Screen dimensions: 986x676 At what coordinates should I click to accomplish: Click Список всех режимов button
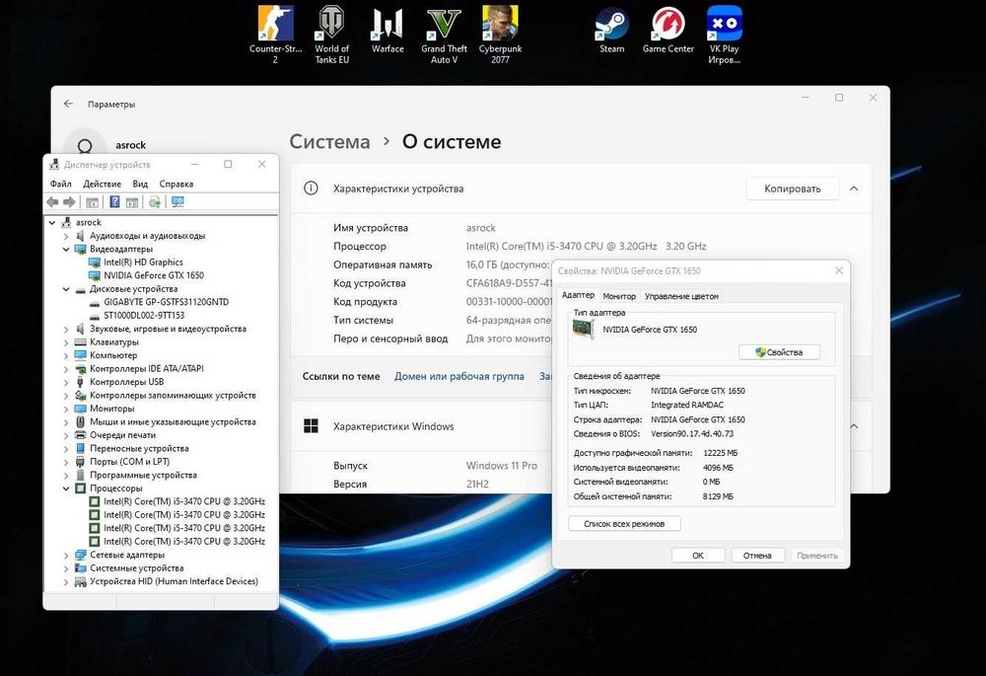coord(624,524)
